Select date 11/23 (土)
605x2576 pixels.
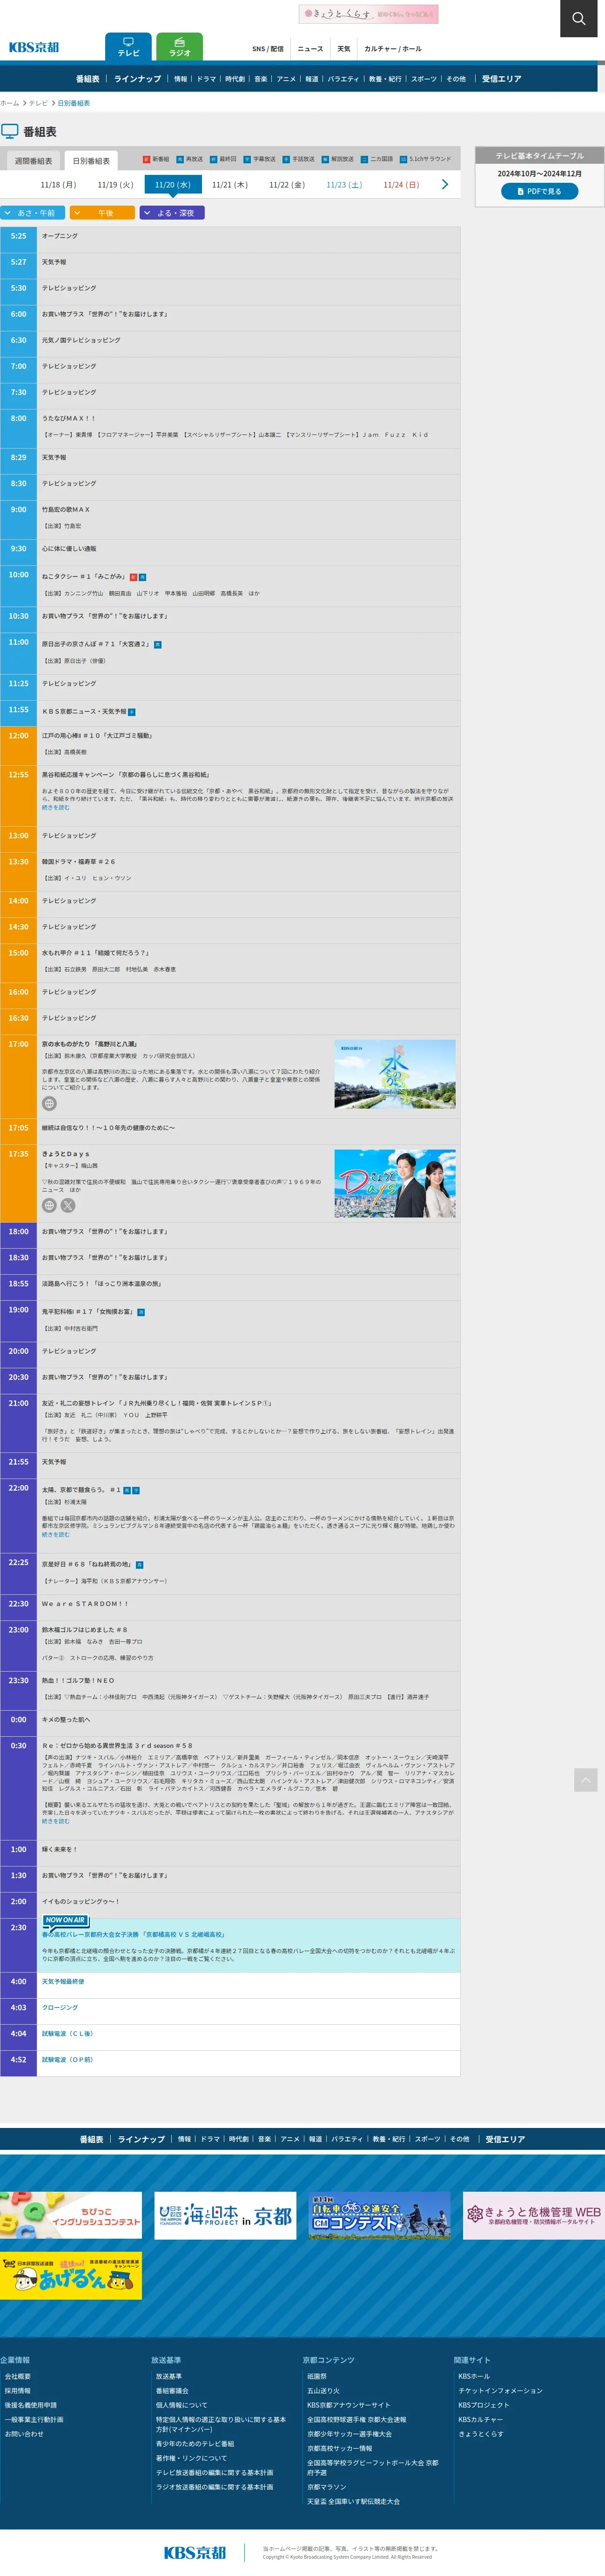(344, 185)
